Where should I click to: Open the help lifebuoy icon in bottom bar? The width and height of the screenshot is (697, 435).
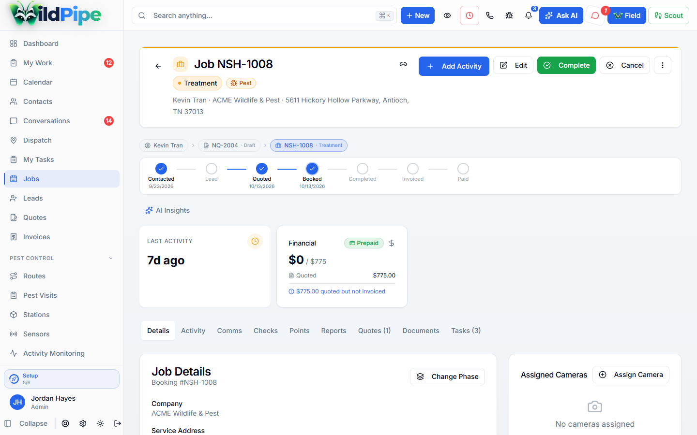point(65,423)
